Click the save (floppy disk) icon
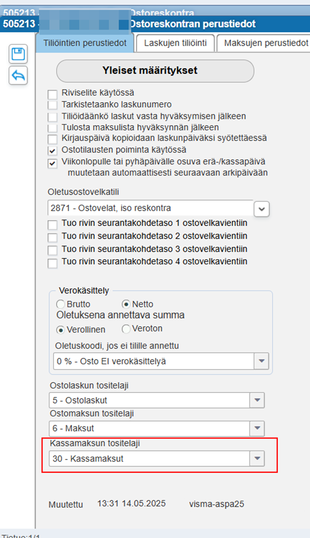310x538 pixels. 18,54
